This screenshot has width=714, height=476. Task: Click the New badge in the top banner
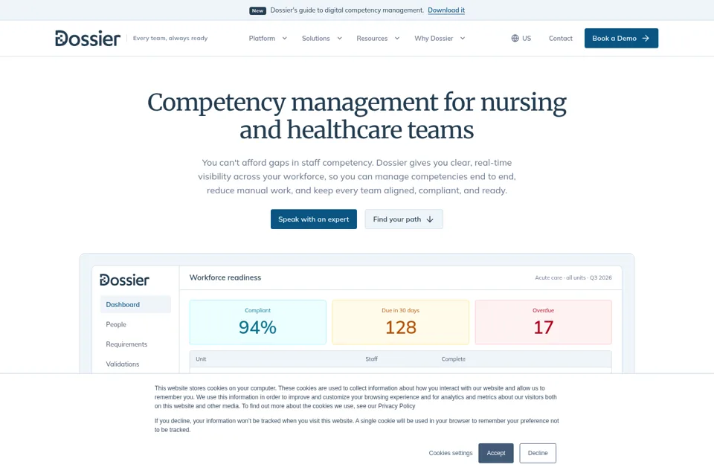click(x=257, y=10)
